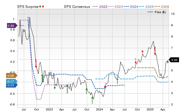This screenshot has width=186, height=111.
Task: Select the 2022 consensus legend entry
Action: 100,7
